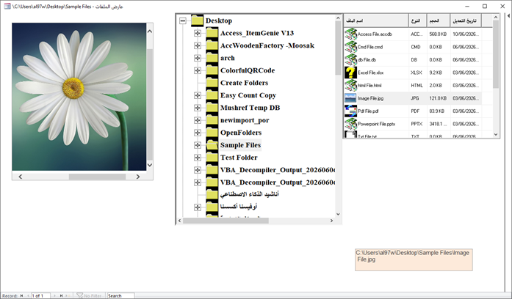The width and height of the screenshot is (512, 299).
Task: Click the image preview scroll-up arrow
Action: point(150,32)
